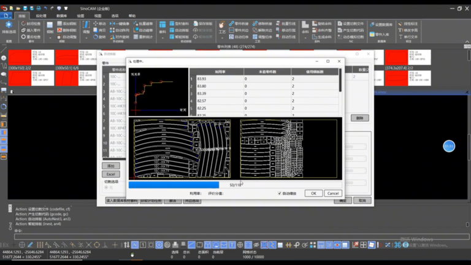
Task: Expand the 钢板 plate dropdown arrow
Action: [x=50, y=38]
